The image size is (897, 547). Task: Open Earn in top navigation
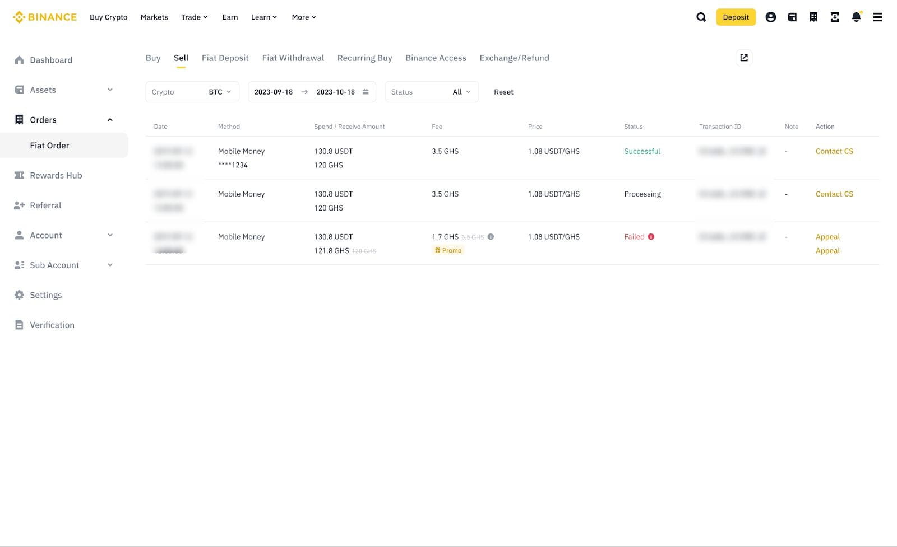pos(230,17)
